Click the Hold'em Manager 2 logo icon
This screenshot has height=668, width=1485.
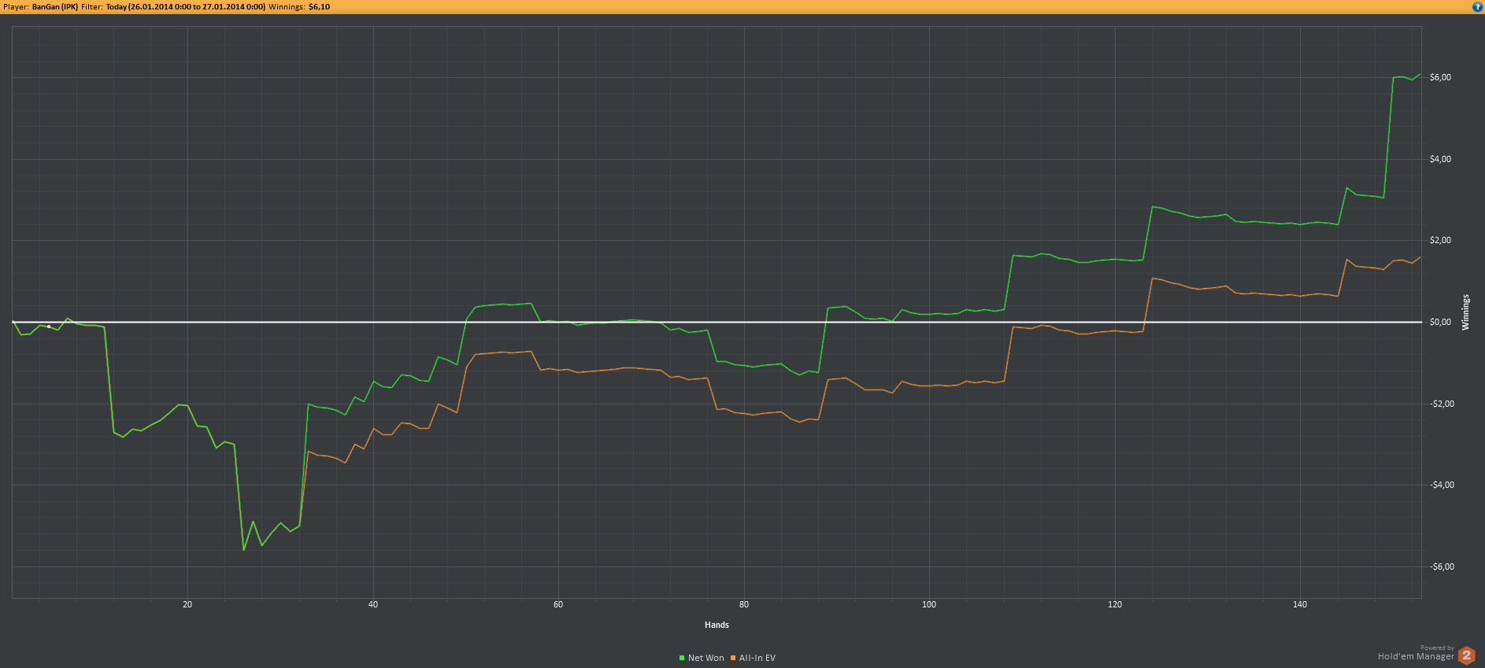(x=1466, y=655)
